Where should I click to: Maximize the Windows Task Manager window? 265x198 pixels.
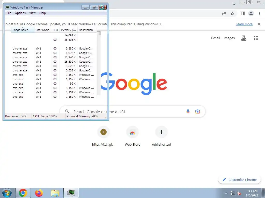tap(94, 7)
